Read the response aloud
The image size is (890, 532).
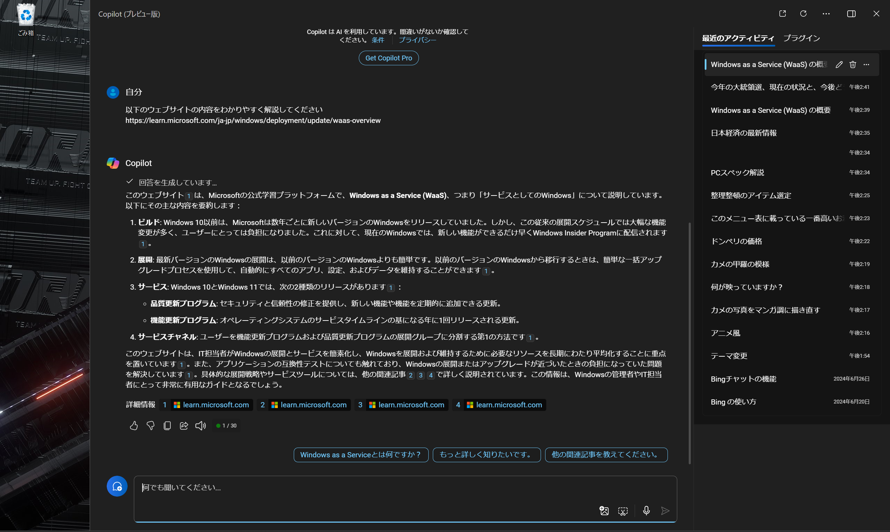coord(200,425)
